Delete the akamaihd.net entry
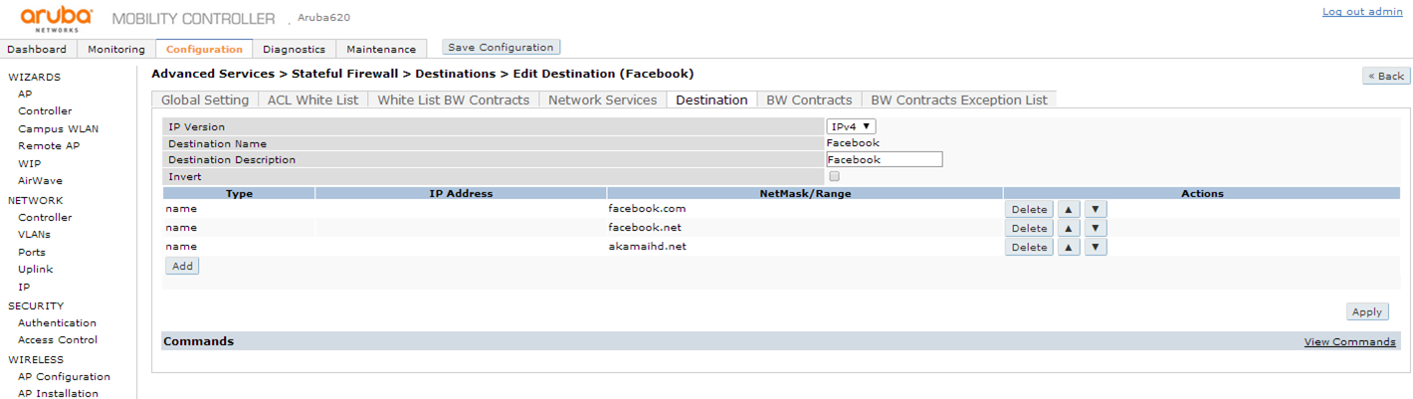The height and width of the screenshot is (399, 1413). point(1029,247)
